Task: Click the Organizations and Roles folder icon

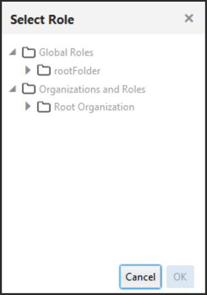Action: [x=29, y=89]
